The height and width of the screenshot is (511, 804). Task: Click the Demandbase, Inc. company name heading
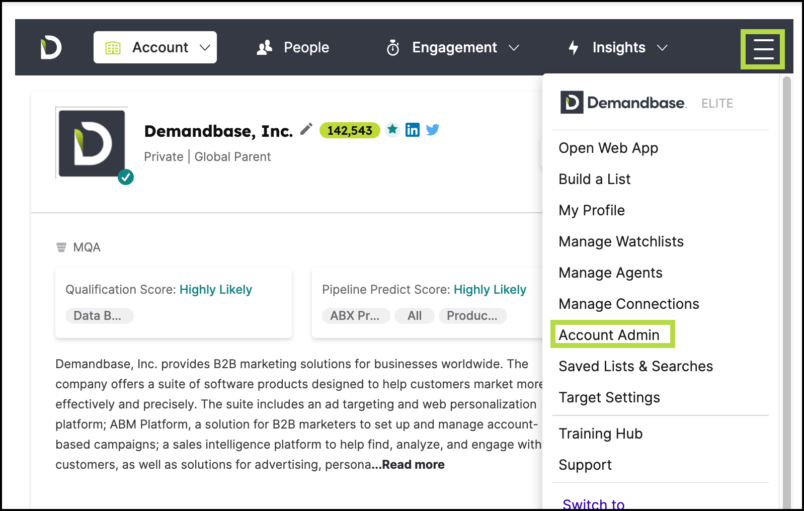coord(218,131)
